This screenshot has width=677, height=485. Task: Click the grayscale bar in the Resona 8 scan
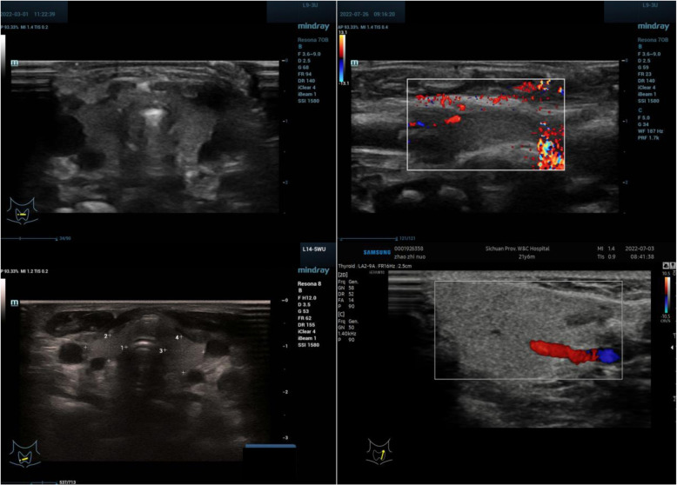point(3,300)
